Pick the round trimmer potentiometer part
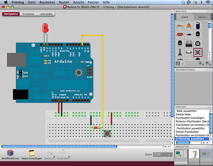Image resolution: width=213 pixels, height=166 pixels. pos(198,44)
